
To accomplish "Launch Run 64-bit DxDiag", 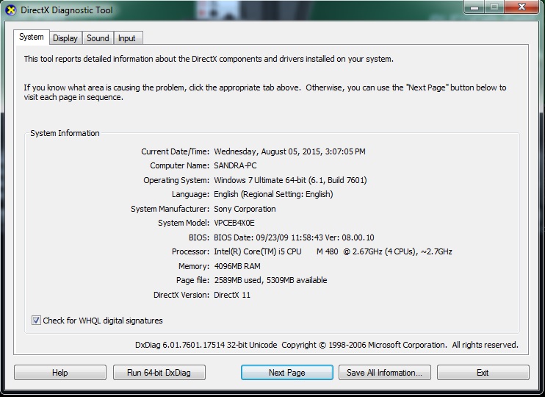I will click(x=159, y=372).
